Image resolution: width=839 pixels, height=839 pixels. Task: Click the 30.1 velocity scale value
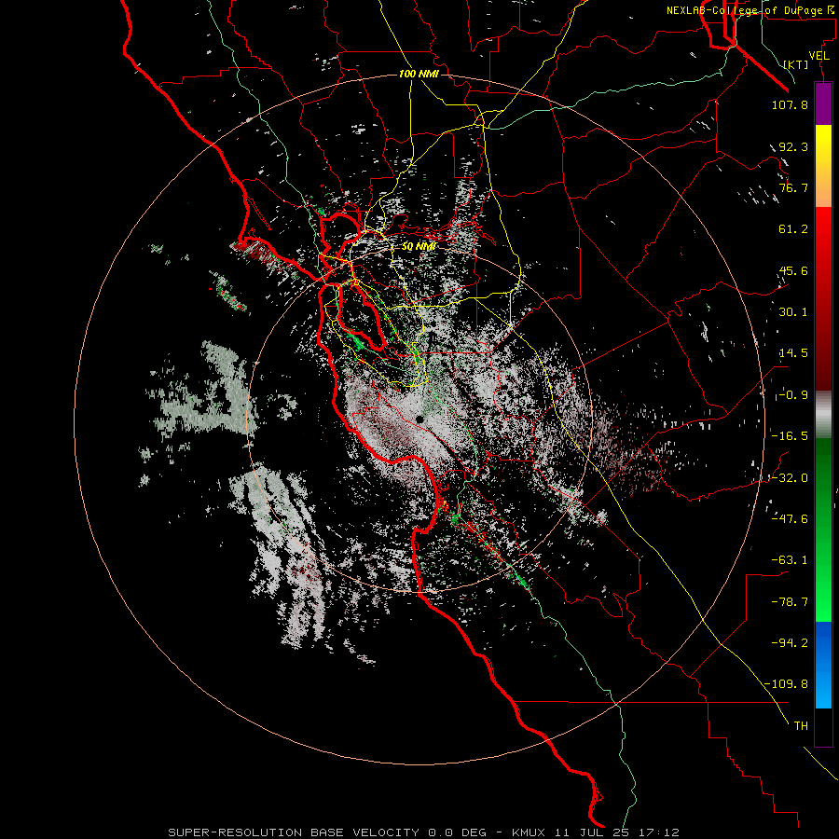[793, 312]
